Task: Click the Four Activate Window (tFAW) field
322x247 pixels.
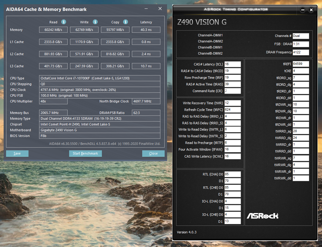Action: 233,149
